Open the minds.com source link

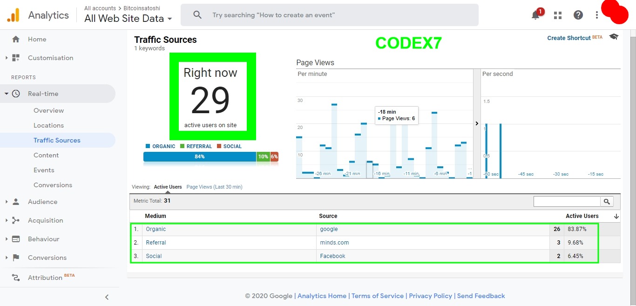point(334,242)
